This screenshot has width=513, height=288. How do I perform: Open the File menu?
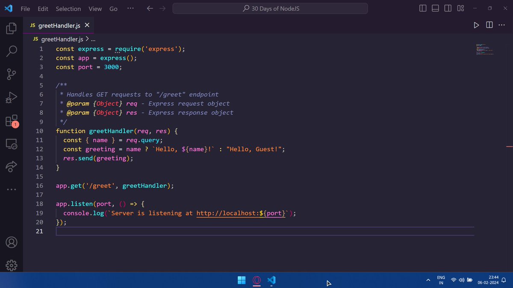coord(25,9)
